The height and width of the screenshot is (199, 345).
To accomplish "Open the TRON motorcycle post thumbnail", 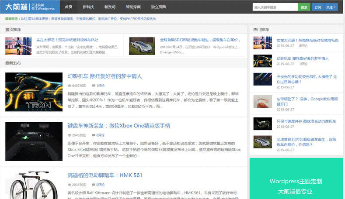I will pos(34,92).
